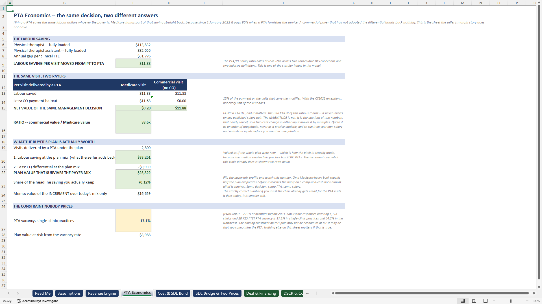Select row 16 header
Screen dimensions: 542x304
coord(3,122)
